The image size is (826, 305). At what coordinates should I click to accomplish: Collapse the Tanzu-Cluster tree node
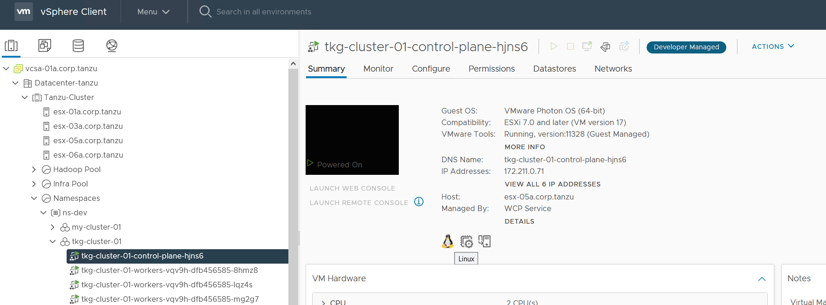click(25, 97)
